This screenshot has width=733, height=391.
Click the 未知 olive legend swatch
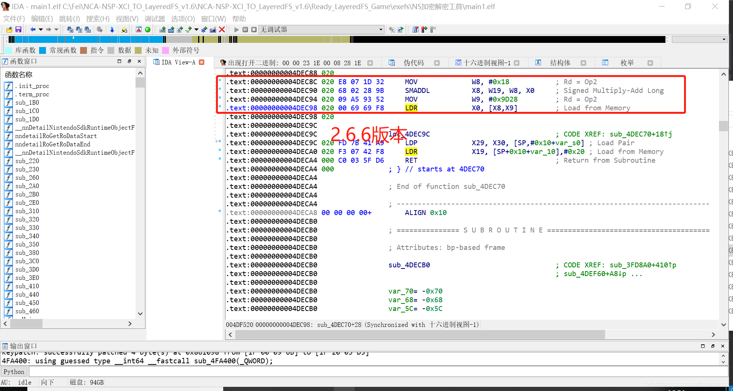138,50
